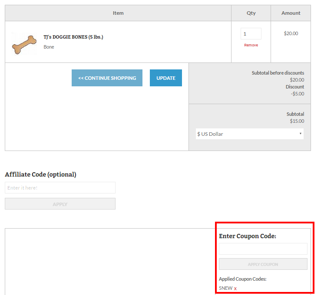
Task: Click the doggie bone product thumbnail
Action: (x=24, y=44)
